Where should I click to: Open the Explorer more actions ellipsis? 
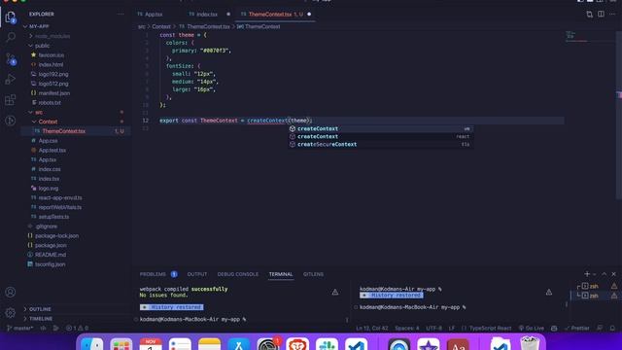pyautogui.click(x=121, y=14)
